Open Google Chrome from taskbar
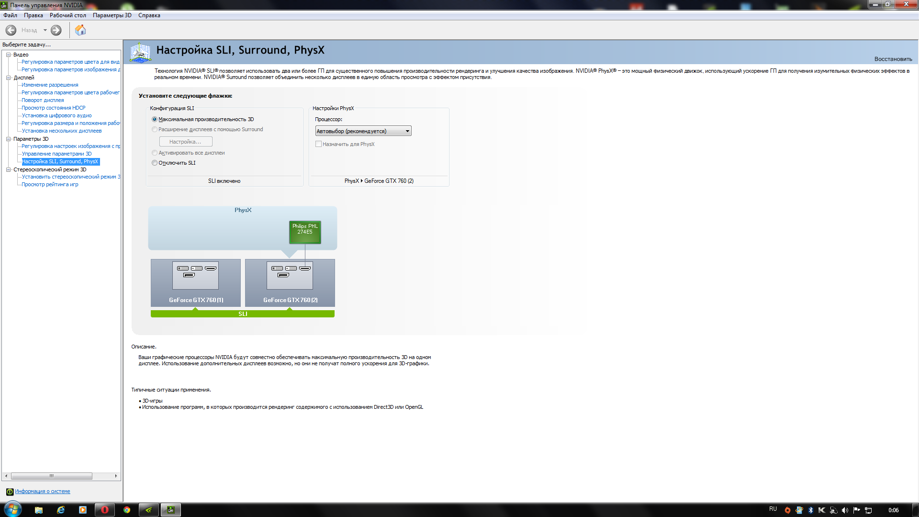Viewport: 919px width, 517px height. 127,510
